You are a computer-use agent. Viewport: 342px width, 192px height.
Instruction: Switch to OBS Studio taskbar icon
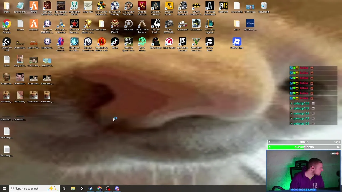click(x=108, y=189)
